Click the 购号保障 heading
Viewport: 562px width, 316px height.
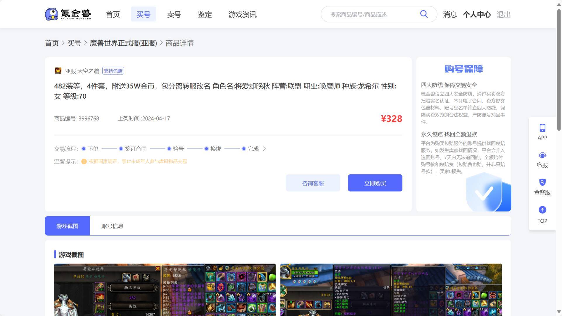(x=464, y=69)
